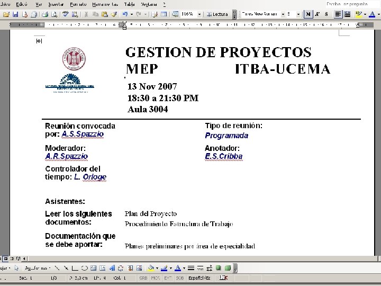This screenshot has width=381, height=286.
Task: Click the Arrow Style icon
Action: pos(209,268)
